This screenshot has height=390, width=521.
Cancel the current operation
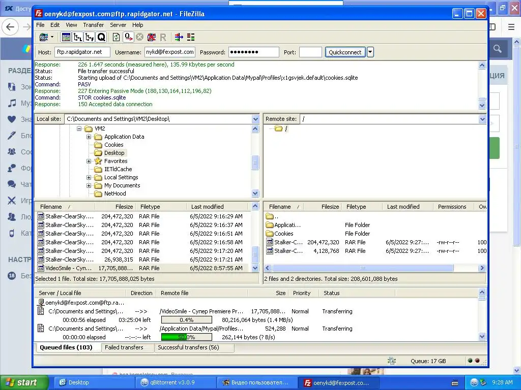[x=139, y=37]
